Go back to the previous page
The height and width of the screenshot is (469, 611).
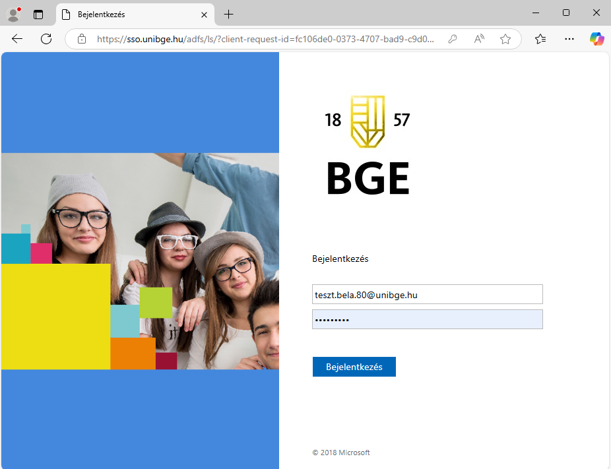tap(17, 38)
